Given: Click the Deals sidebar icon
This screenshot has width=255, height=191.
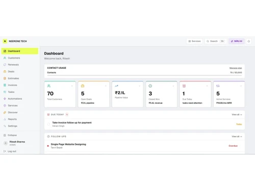Looking at the screenshot, I should 5,71.
